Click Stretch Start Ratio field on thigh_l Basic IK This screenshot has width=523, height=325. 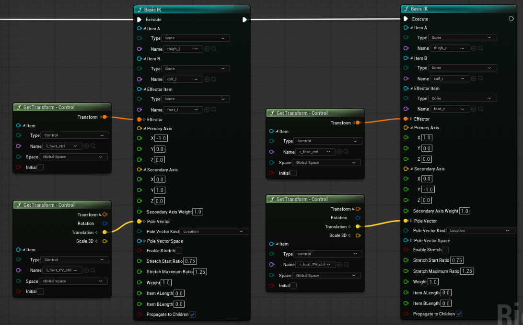(x=190, y=261)
